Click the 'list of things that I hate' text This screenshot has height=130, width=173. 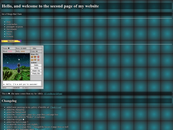(x=12, y=14)
